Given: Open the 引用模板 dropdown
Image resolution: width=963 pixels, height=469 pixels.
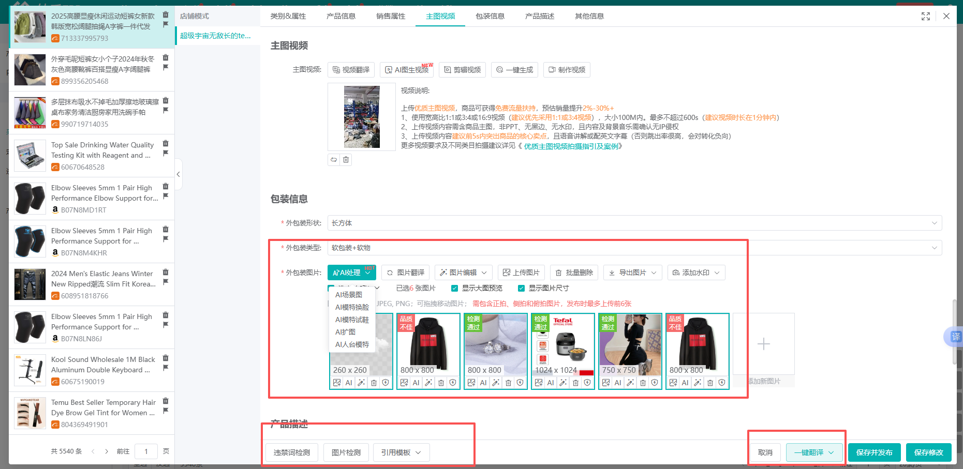Looking at the screenshot, I should pos(401,452).
